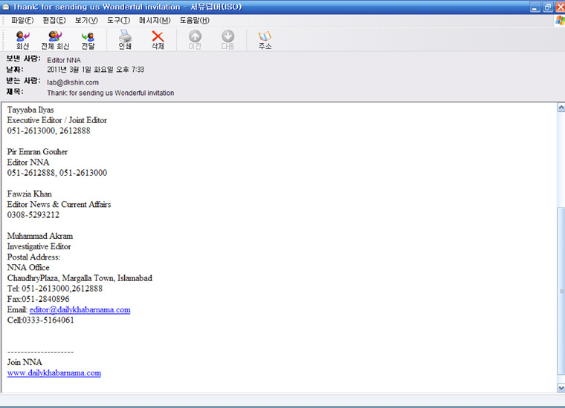Go to previous message (이전) arrow
The image size is (565, 408).
195,39
